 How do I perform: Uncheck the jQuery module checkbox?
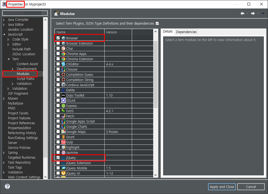[58, 158]
